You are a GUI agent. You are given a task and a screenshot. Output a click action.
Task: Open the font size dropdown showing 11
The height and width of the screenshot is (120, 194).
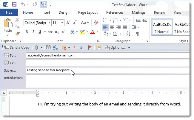click(x=62, y=23)
